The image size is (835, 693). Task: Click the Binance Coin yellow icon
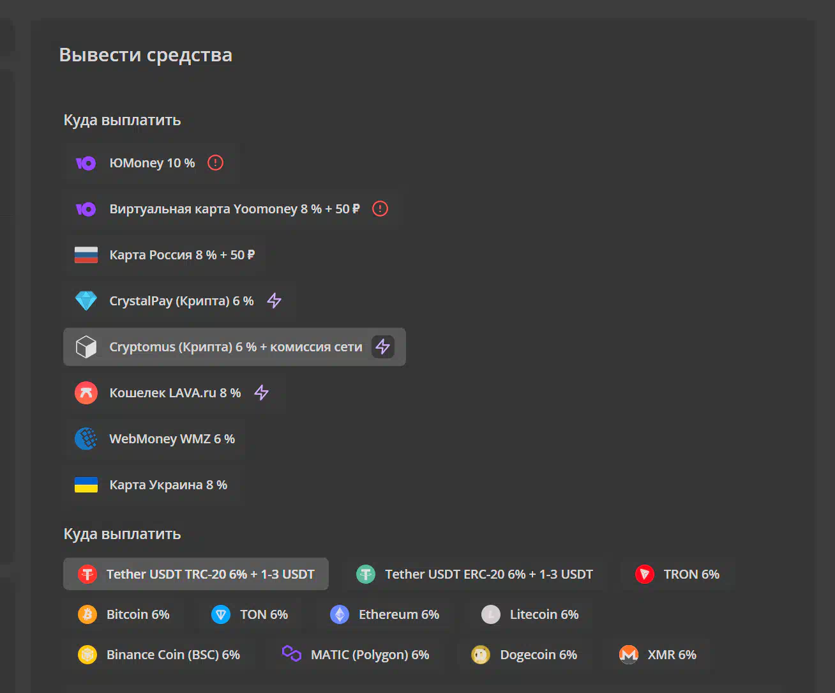[87, 655]
